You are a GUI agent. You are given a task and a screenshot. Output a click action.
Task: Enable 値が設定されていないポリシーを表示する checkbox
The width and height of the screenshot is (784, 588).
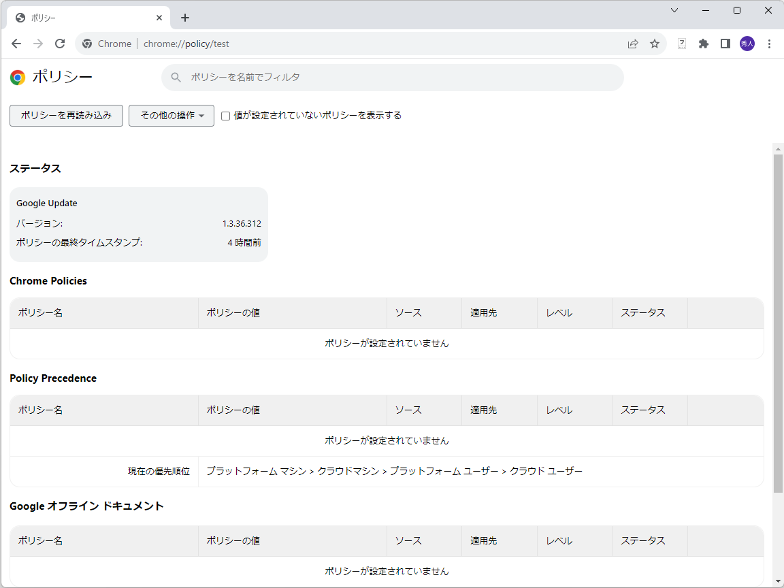[225, 116]
